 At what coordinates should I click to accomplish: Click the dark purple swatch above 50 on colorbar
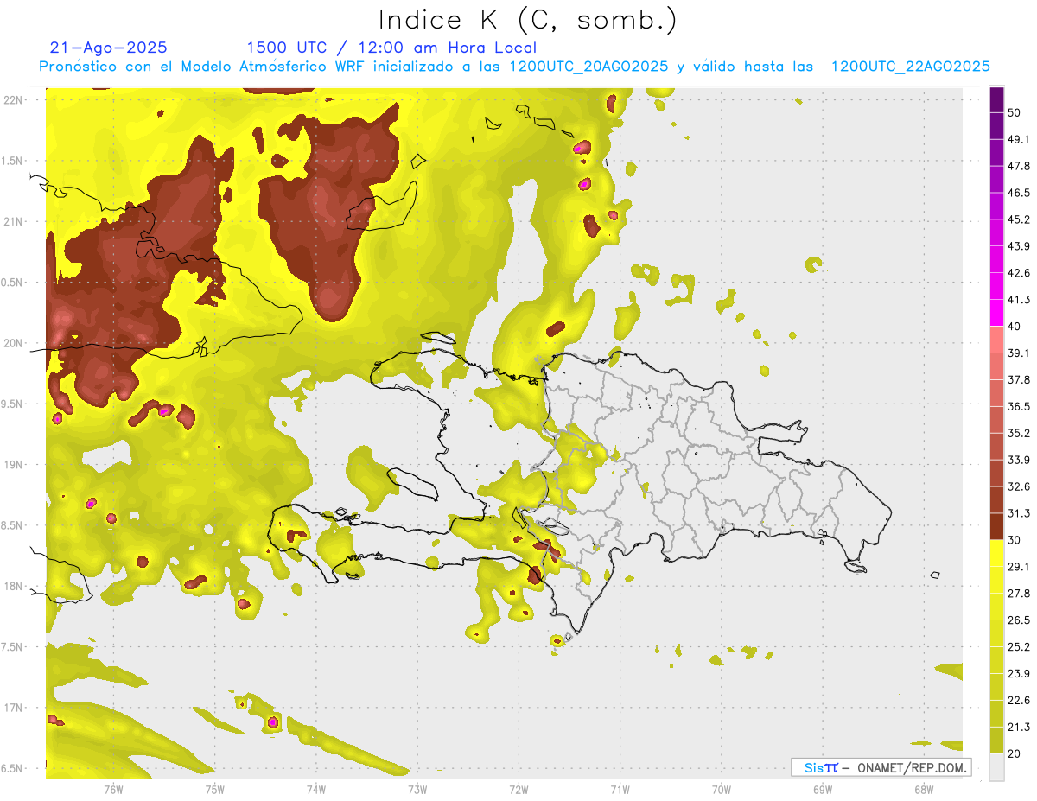996,100
